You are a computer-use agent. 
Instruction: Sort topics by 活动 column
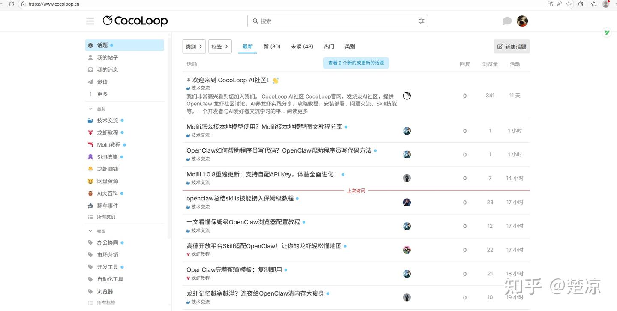[515, 64]
